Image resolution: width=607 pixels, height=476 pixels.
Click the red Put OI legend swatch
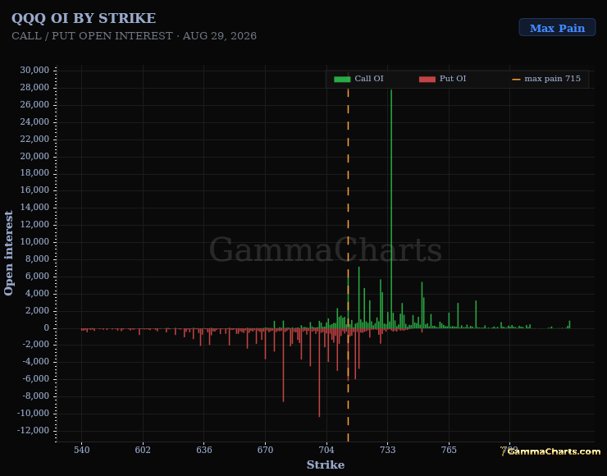tap(427, 79)
